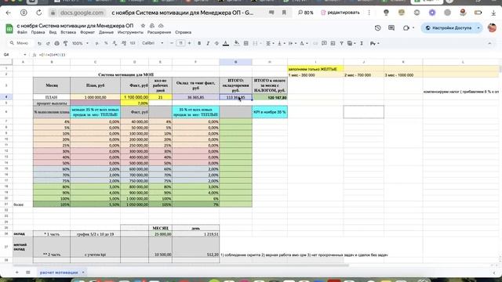Increase decimal places

(124, 43)
